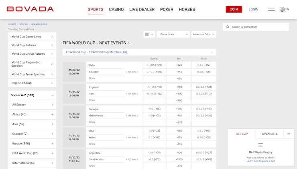The width and height of the screenshot is (297, 169).
Task: Click the search magnifier icon
Action: 228,27
